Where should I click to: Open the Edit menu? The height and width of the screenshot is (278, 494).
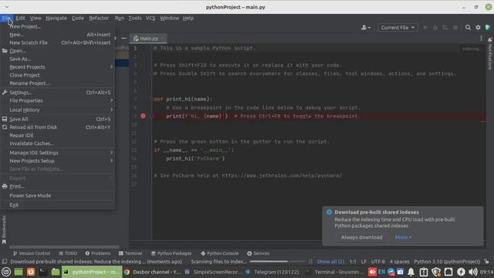pyautogui.click(x=21, y=19)
